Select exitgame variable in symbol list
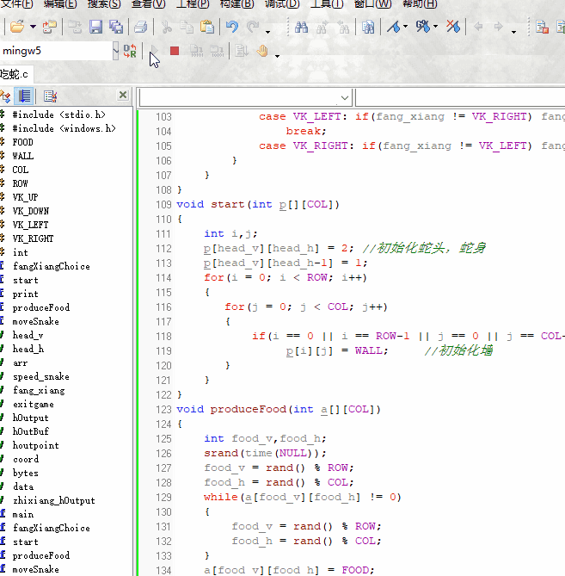565x576 pixels. tap(34, 404)
